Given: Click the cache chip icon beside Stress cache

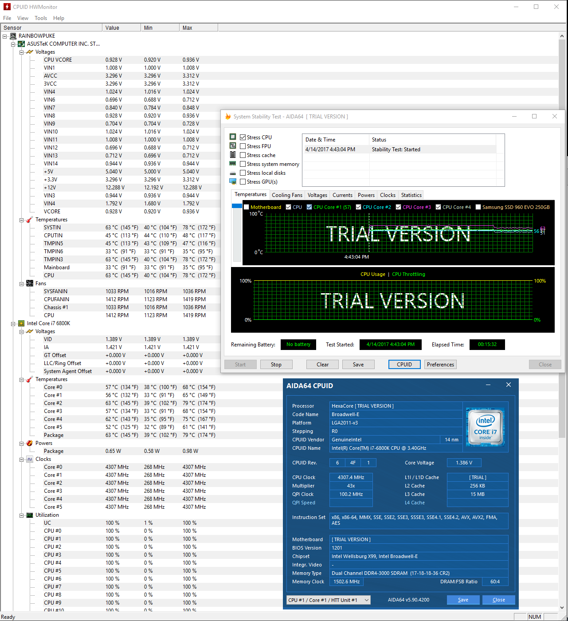Looking at the screenshot, I should 233,154.
